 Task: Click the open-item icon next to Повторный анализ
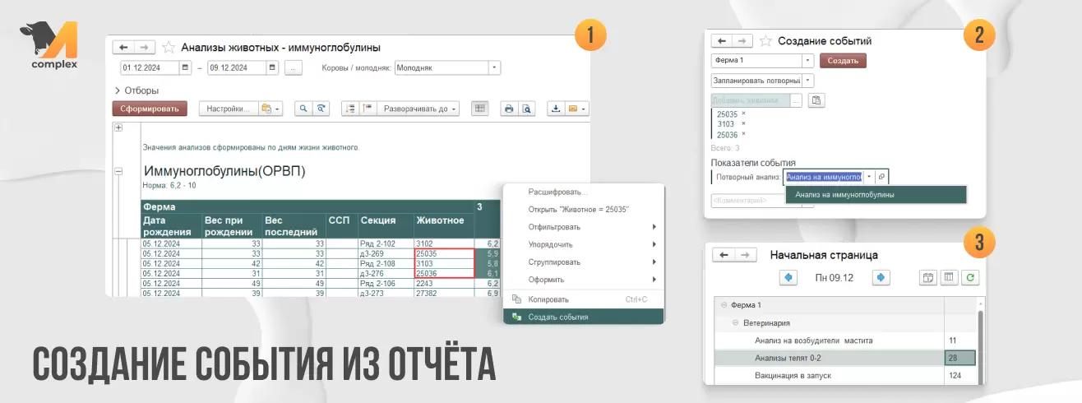click(x=881, y=177)
